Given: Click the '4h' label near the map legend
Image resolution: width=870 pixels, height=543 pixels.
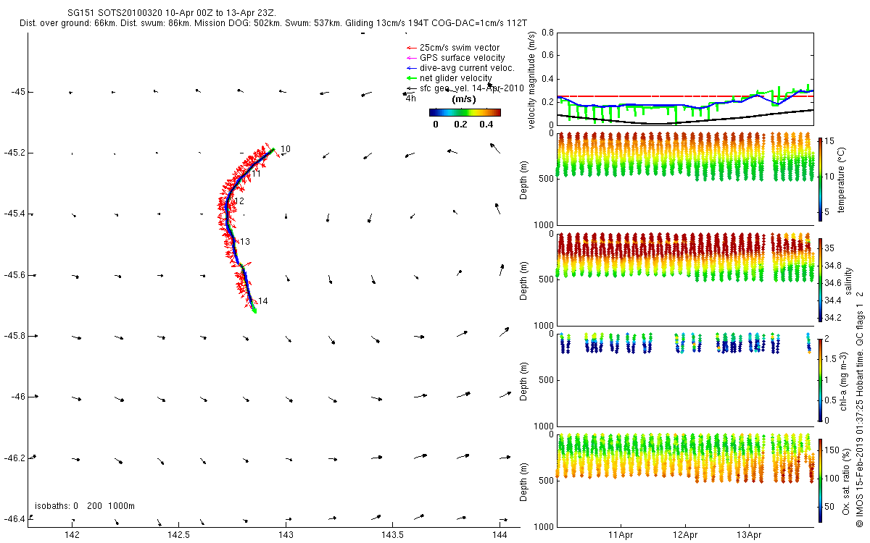Looking at the screenshot, I should pos(411,98).
